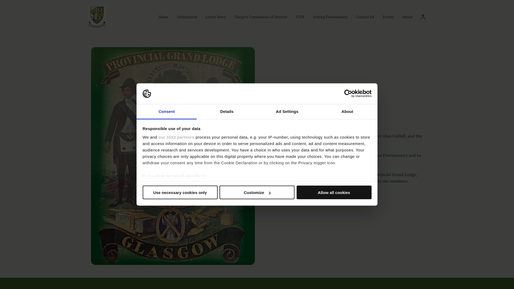This screenshot has width=514, height=289.
Task: Click the Provincial Grand Lodge crest logo
Action: click(x=97, y=17)
